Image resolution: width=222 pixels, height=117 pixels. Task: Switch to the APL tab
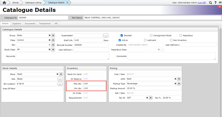(56, 24)
